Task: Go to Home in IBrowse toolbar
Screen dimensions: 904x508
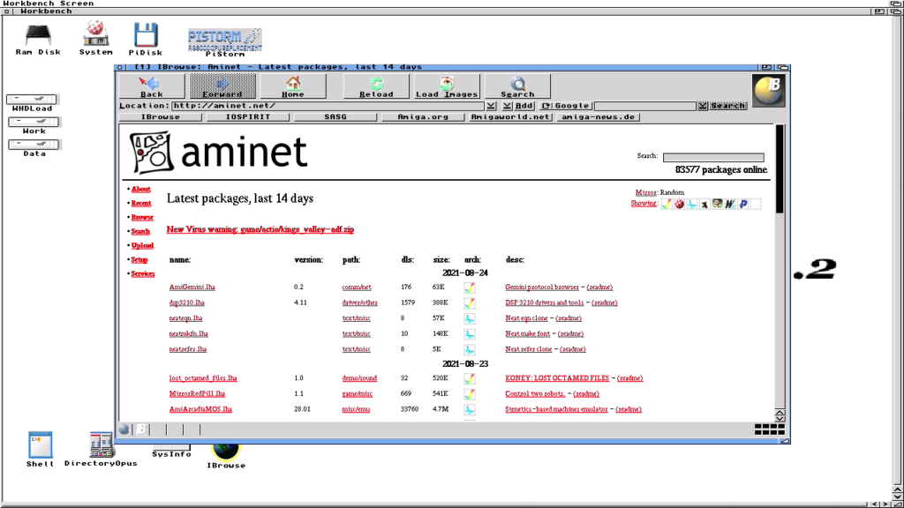Action: [x=293, y=86]
